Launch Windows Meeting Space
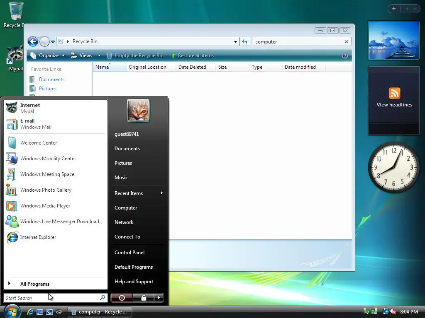425x318 pixels. [56, 174]
